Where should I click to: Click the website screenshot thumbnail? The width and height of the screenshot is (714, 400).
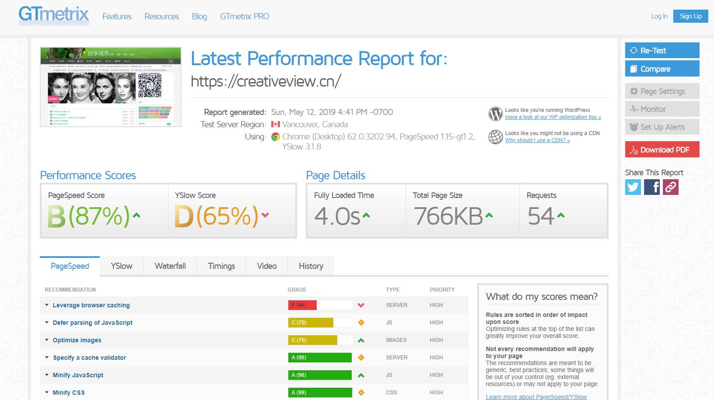click(111, 87)
